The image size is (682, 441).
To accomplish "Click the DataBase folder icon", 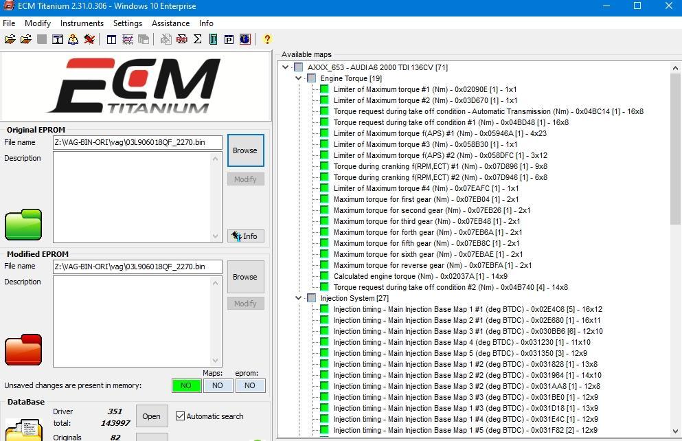I will [x=24, y=430].
